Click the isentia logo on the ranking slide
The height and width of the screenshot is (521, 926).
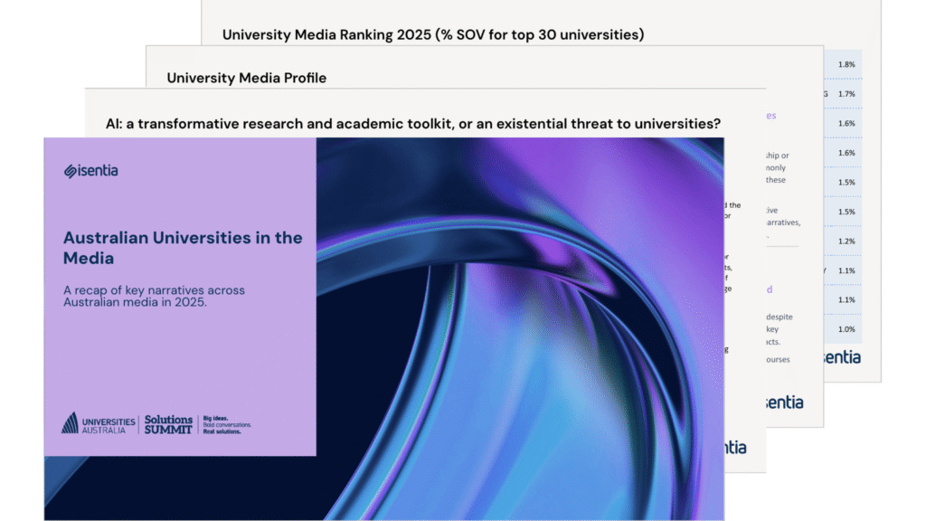pos(839,357)
